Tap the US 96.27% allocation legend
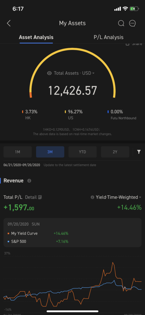Viewport: 145px width, 315px height. (x=74, y=114)
